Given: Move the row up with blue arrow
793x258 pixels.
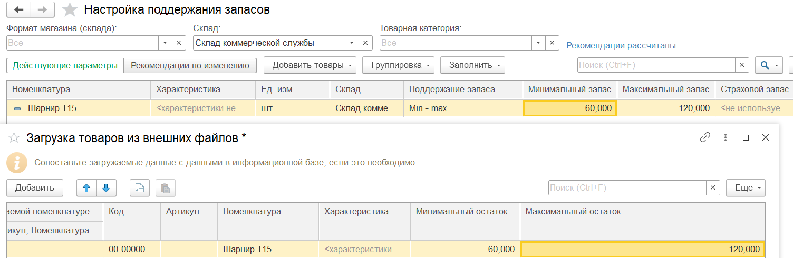Looking at the screenshot, I should click(x=86, y=188).
